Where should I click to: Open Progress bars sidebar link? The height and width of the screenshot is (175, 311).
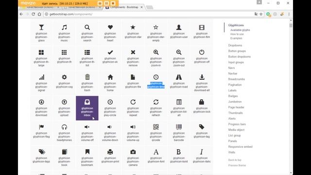coord(237,124)
